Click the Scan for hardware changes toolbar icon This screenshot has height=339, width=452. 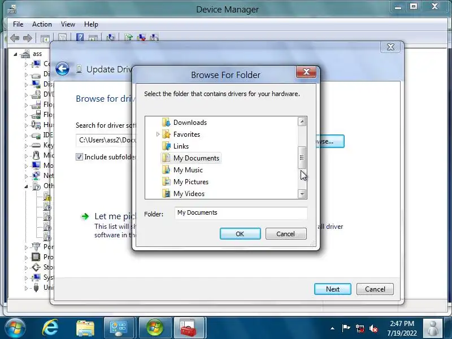coord(110,37)
